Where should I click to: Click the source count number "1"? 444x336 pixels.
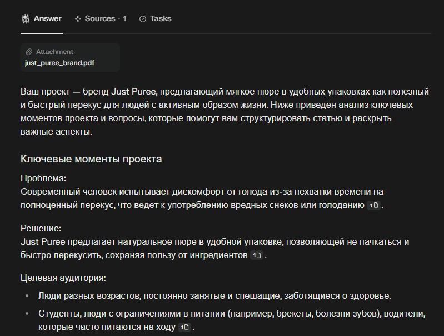(124, 19)
